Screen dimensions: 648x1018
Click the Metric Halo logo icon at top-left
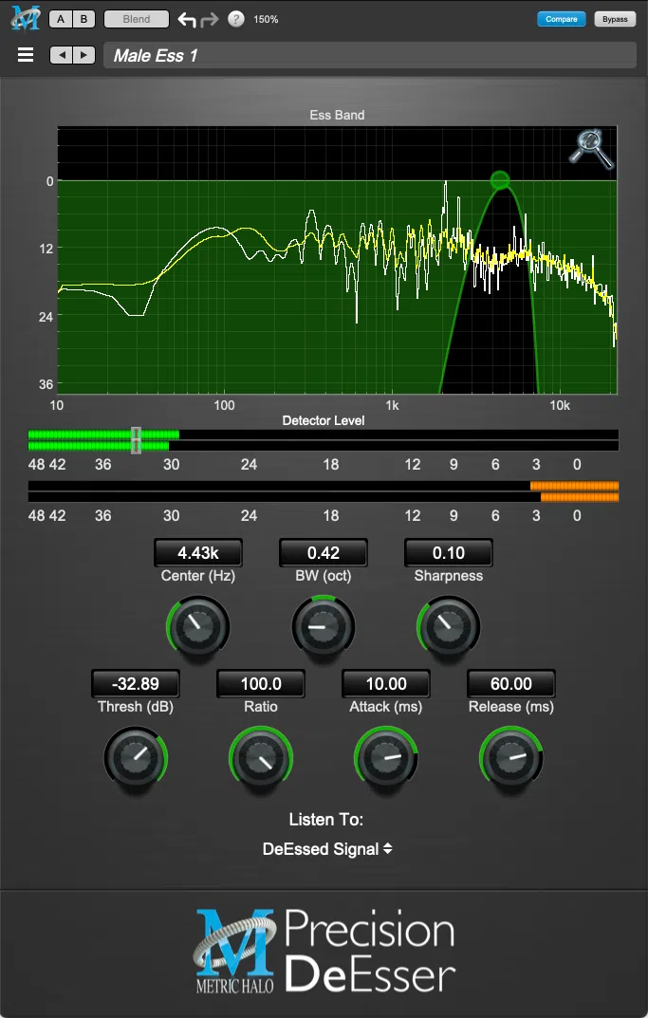click(25, 18)
